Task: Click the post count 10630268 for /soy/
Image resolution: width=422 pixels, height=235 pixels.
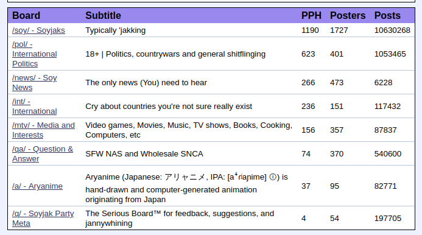Action: tap(392, 30)
